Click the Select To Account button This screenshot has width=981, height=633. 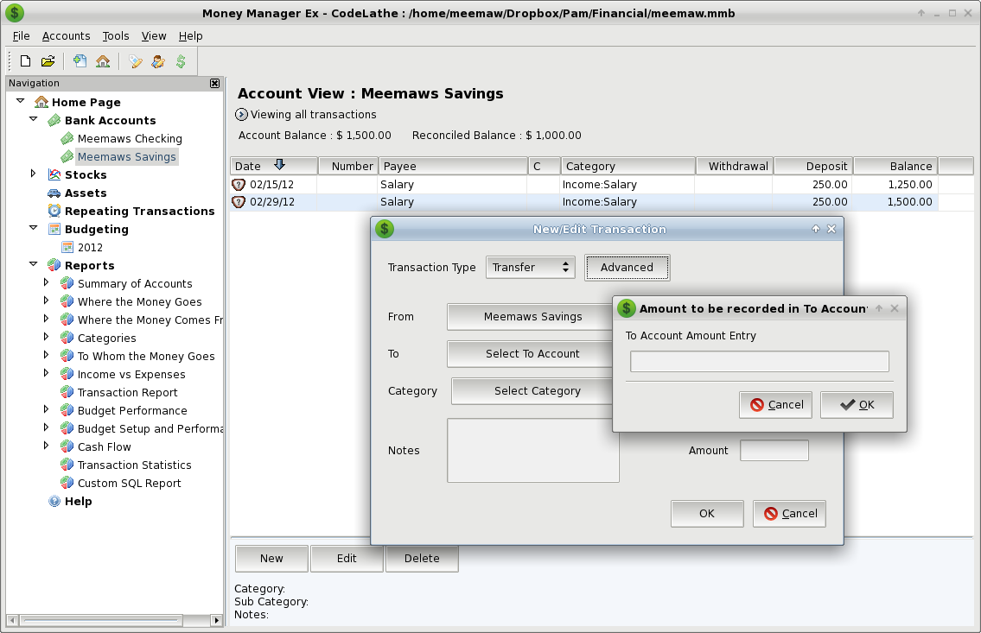click(529, 354)
